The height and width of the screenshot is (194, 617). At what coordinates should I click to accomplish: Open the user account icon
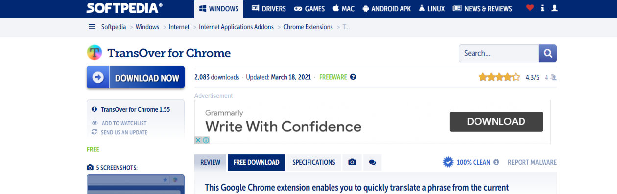[554, 8]
